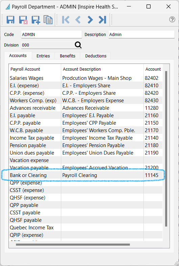This screenshot has width=179, height=266.
Task: Switch to the Accounts tab
Action: point(18,56)
